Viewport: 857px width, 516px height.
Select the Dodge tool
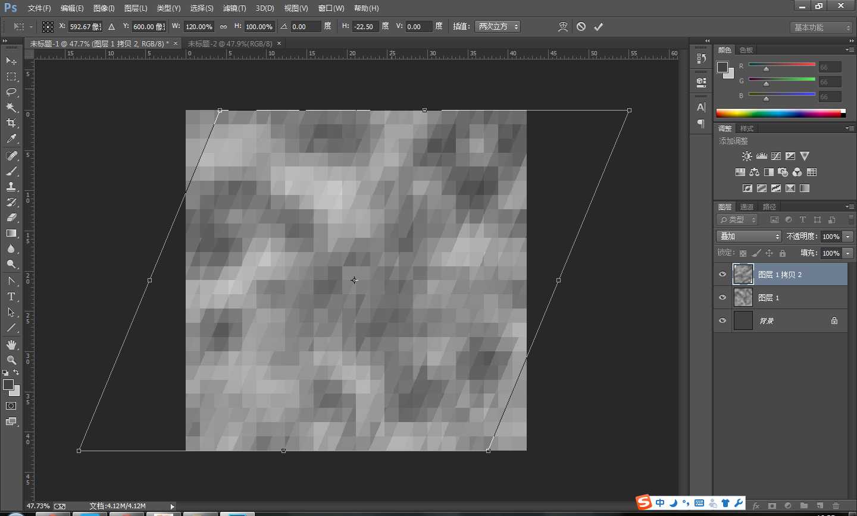click(x=11, y=264)
